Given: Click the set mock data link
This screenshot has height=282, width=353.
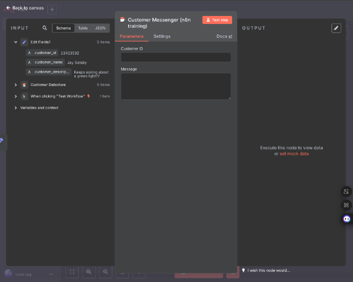Looking at the screenshot, I should coord(294,153).
